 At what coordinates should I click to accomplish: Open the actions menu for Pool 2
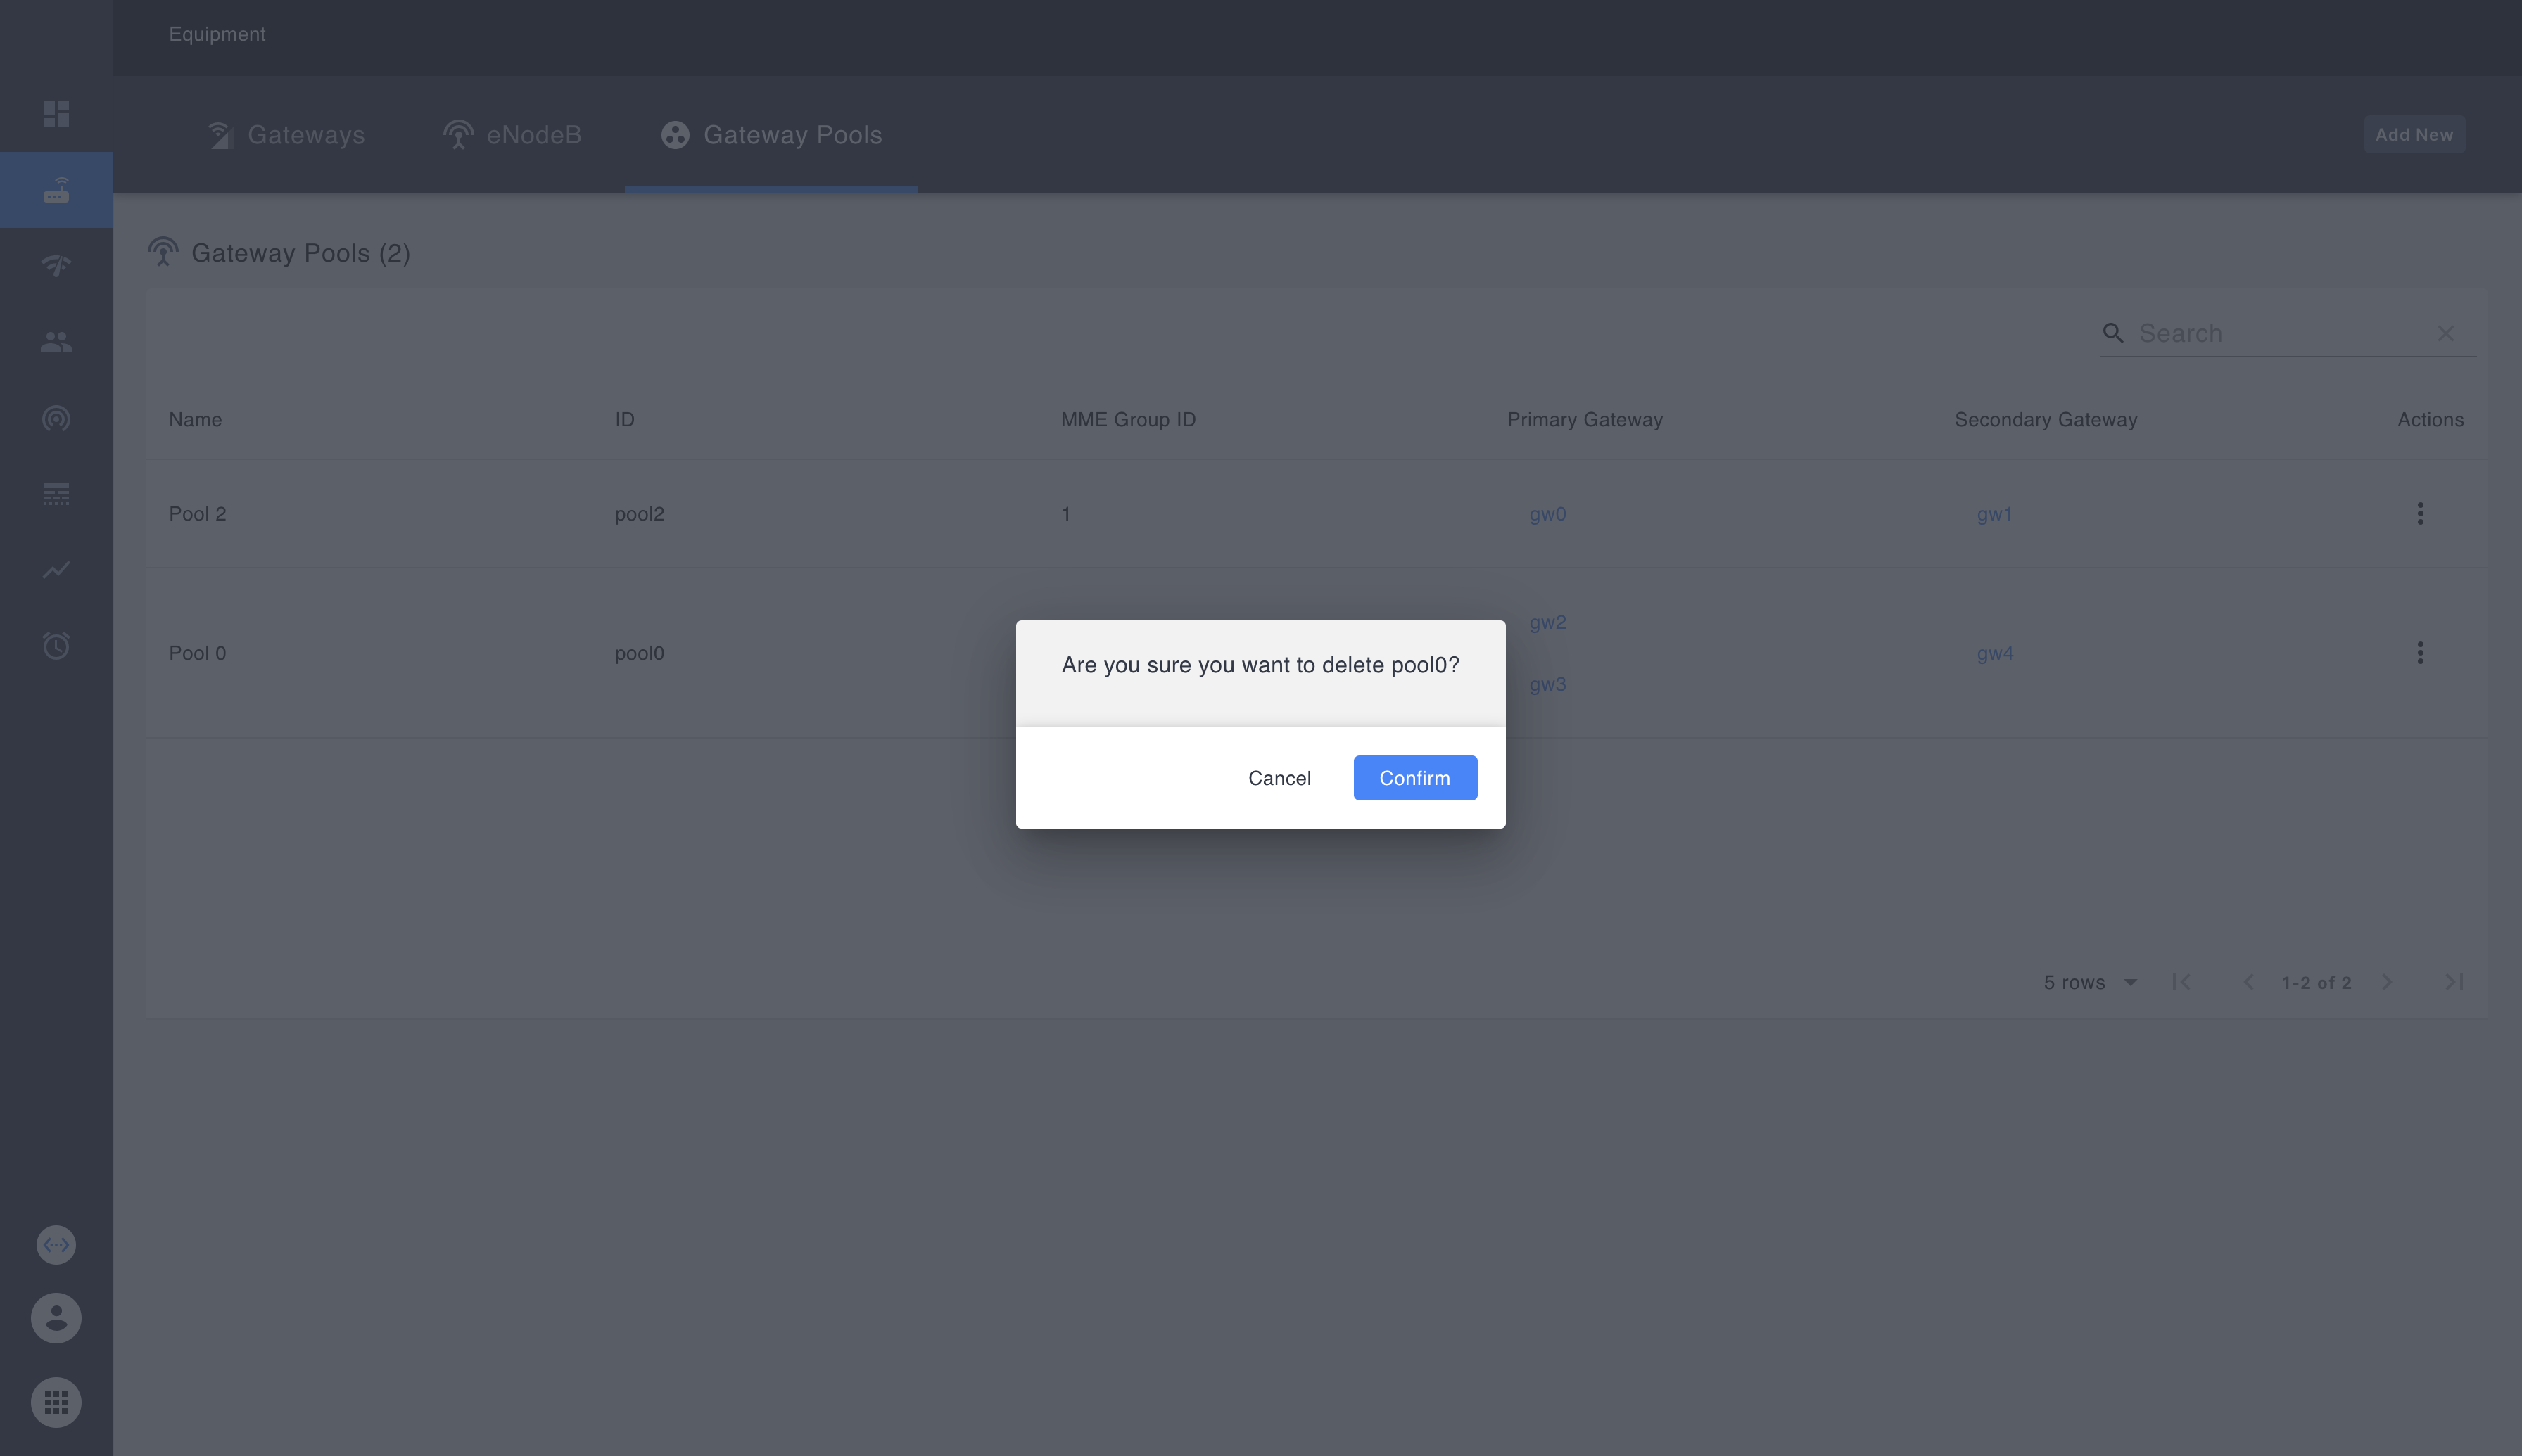pyautogui.click(x=2419, y=513)
